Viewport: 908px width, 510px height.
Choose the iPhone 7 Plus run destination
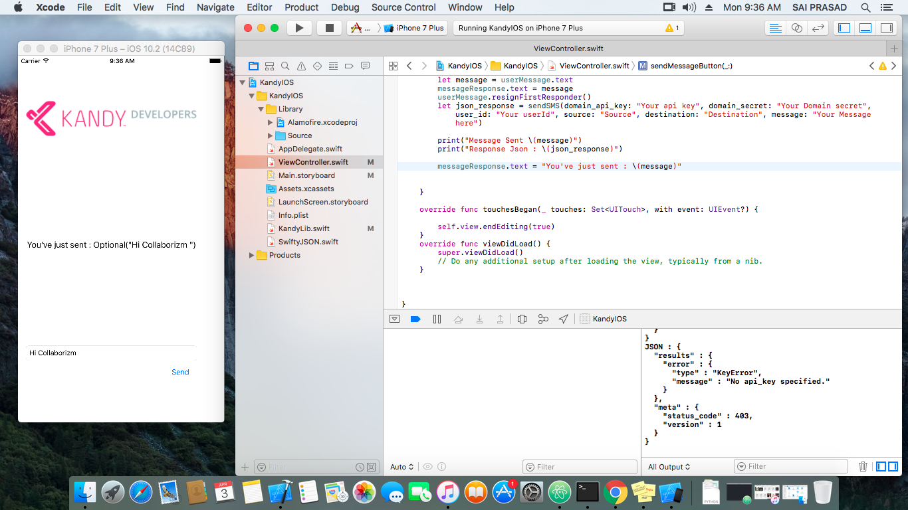415,28
